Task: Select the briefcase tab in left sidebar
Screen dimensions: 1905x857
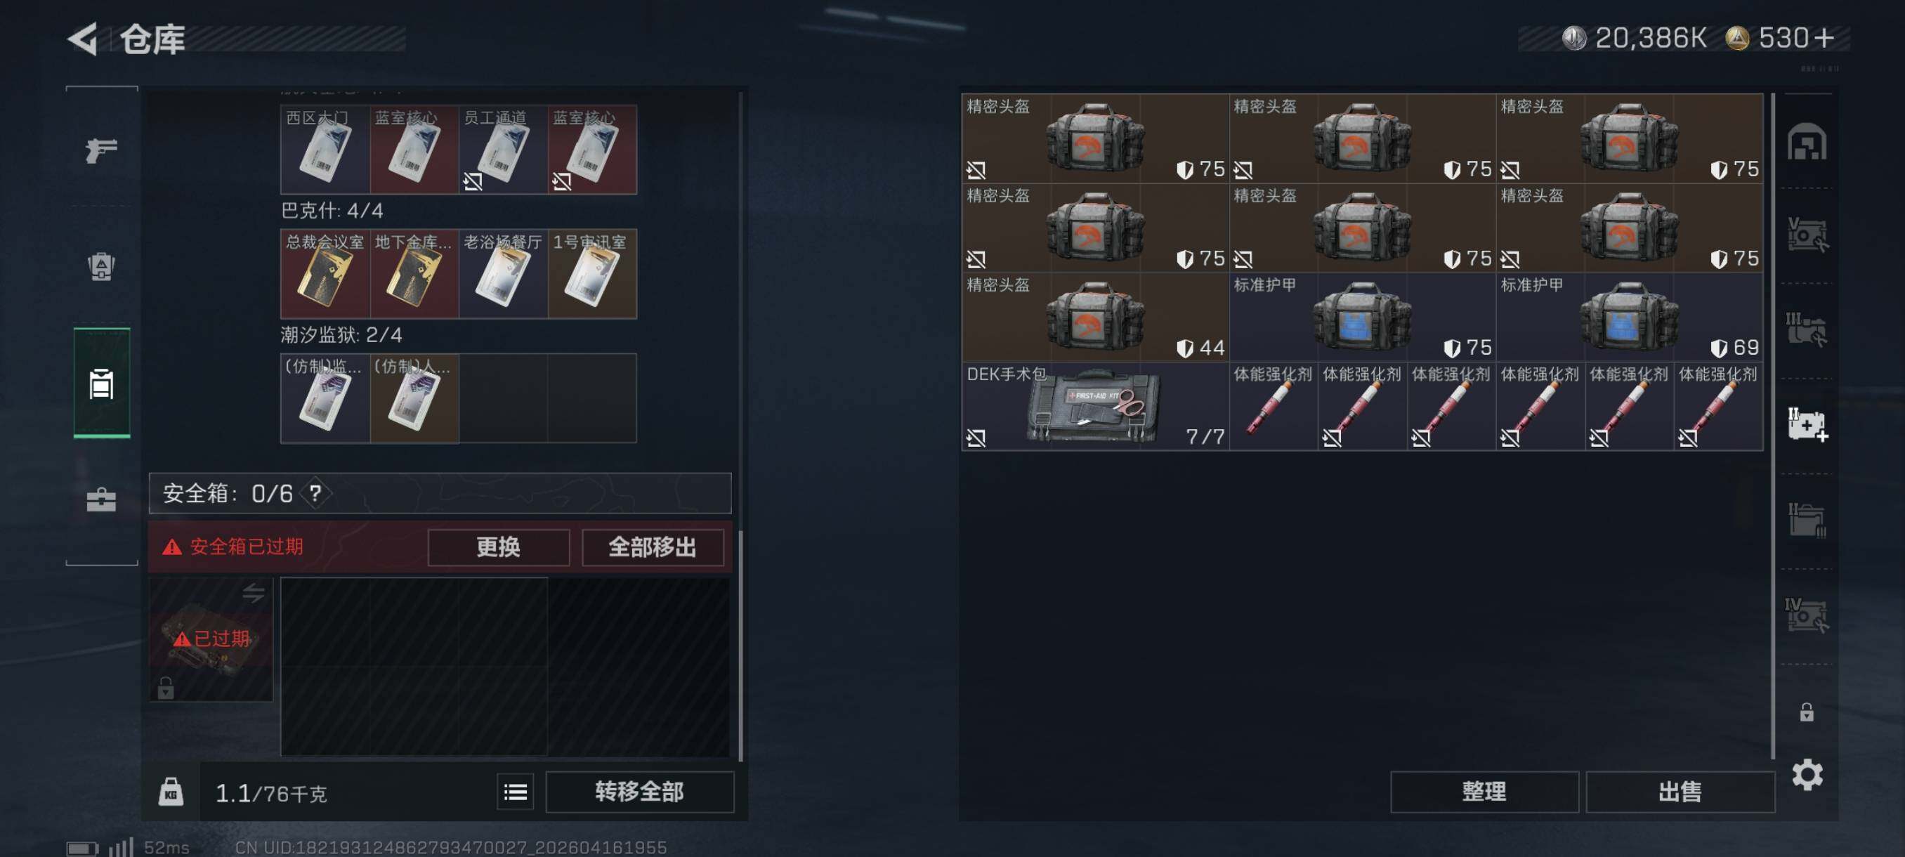Action: click(101, 500)
